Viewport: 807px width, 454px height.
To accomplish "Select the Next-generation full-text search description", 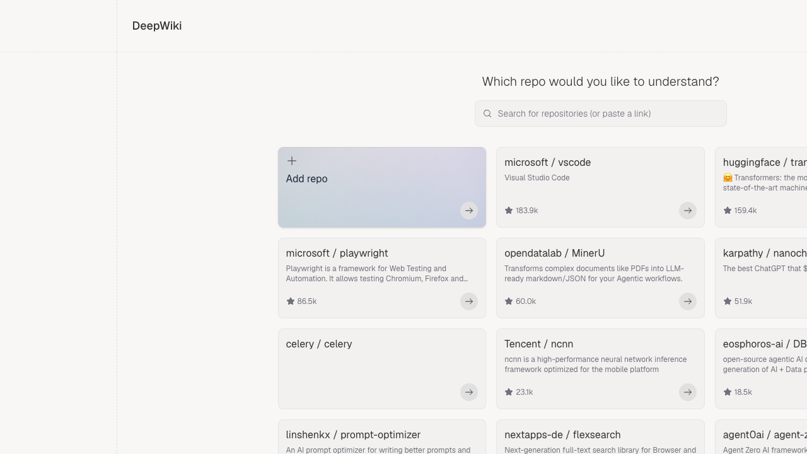I will 600,450.
